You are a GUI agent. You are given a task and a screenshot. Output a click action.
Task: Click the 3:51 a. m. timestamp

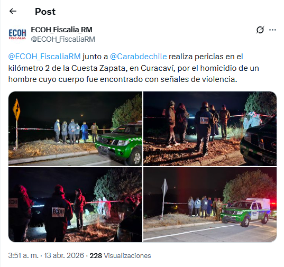(x=23, y=255)
